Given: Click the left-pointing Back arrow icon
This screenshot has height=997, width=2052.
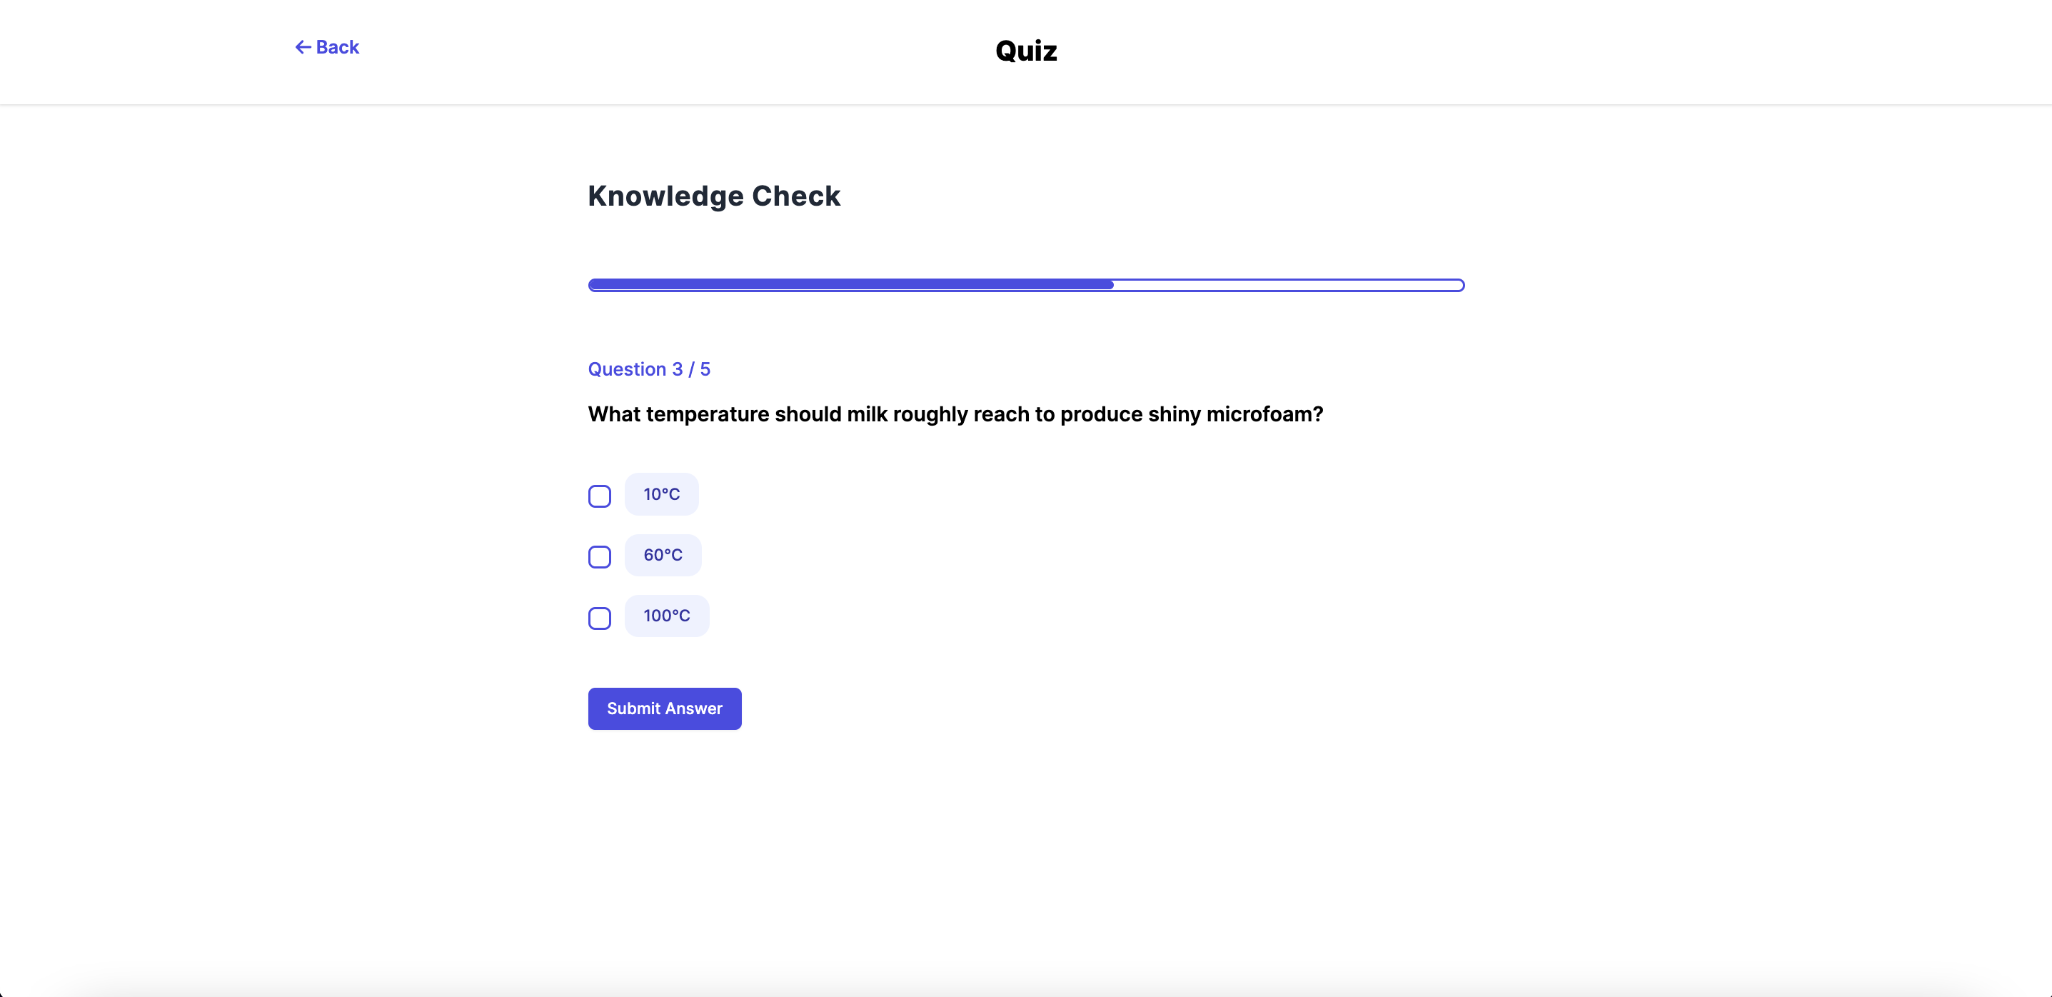Looking at the screenshot, I should tap(303, 47).
